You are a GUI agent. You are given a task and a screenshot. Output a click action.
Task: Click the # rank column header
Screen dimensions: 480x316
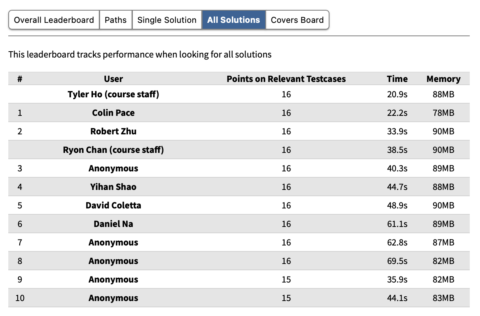20,79
